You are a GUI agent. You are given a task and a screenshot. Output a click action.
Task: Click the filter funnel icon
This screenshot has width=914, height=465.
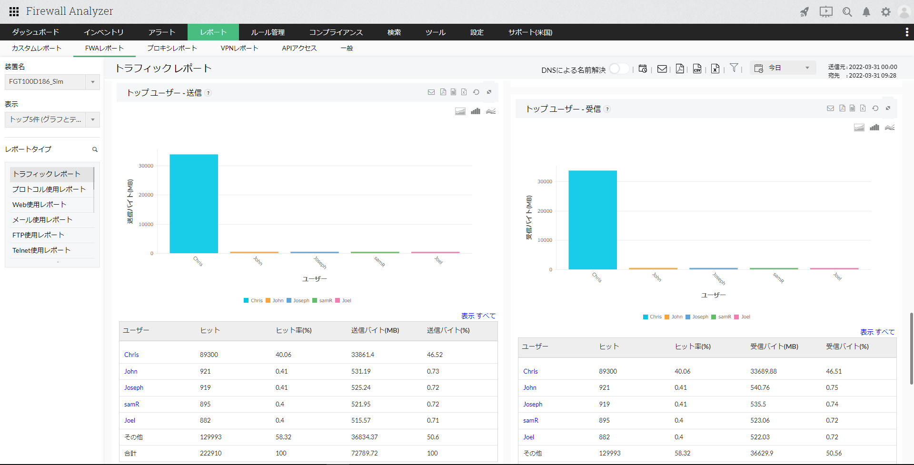tap(734, 68)
